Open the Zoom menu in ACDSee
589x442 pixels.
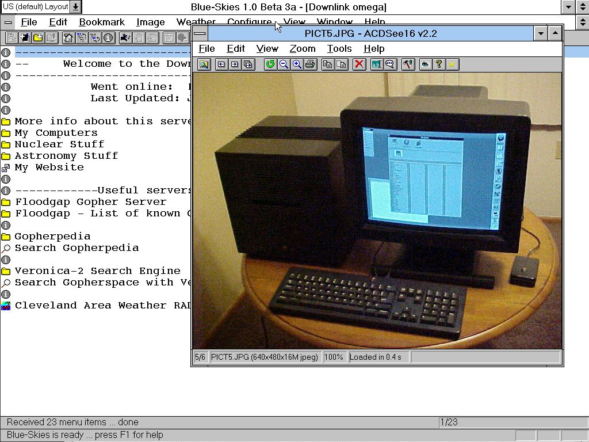(x=302, y=49)
